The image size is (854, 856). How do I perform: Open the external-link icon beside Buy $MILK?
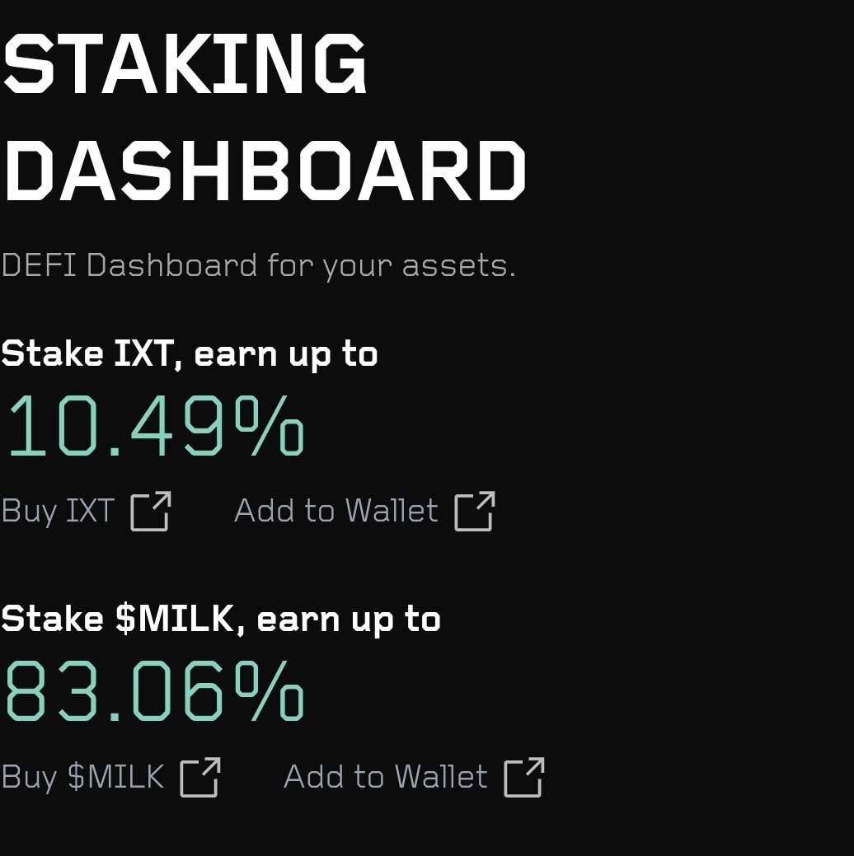coord(200,777)
